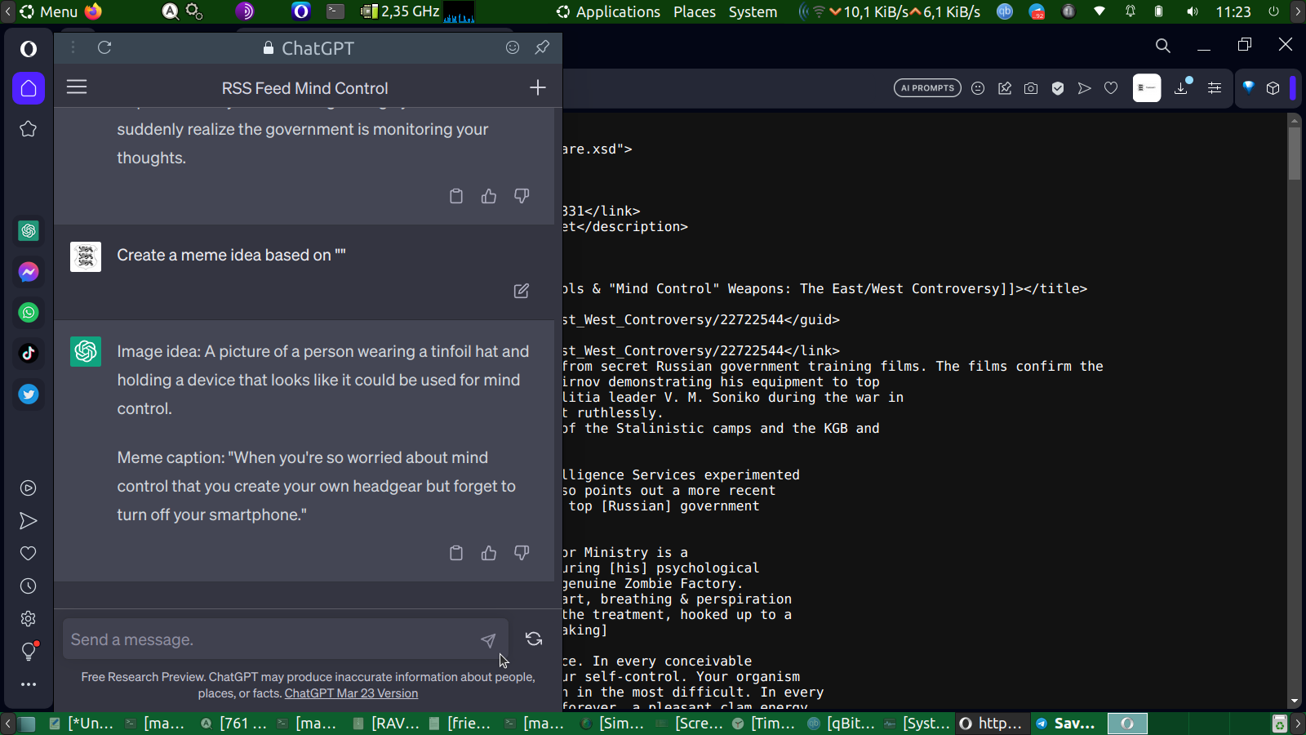Open the Places menu

pos(695,11)
